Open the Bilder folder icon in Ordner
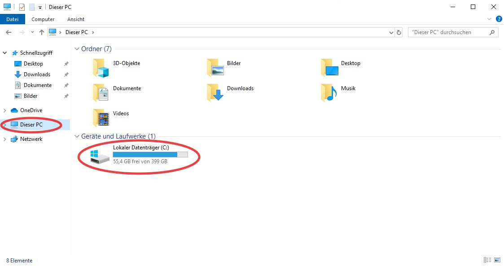This screenshot has width=504, height=266. click(215, 68)
